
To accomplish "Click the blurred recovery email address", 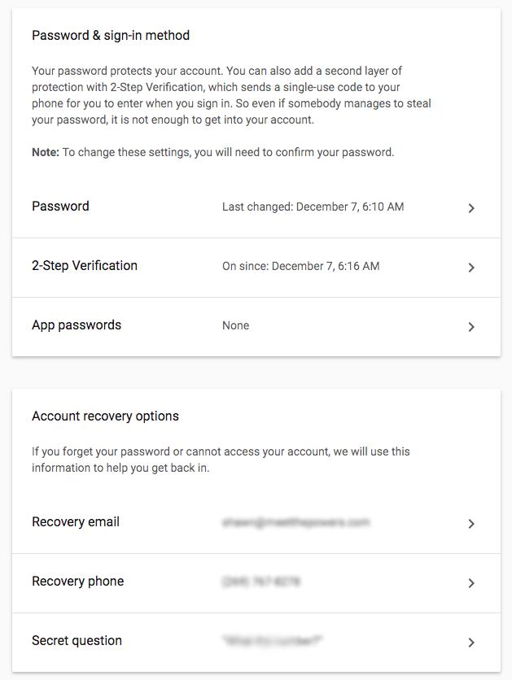I will click(295, 522).
